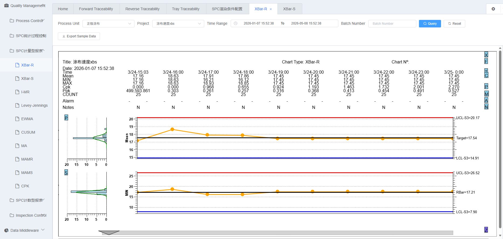Click the 3/25- 0:00 time column header
Viewport: 503px width, 239px height.
(454, 72)
